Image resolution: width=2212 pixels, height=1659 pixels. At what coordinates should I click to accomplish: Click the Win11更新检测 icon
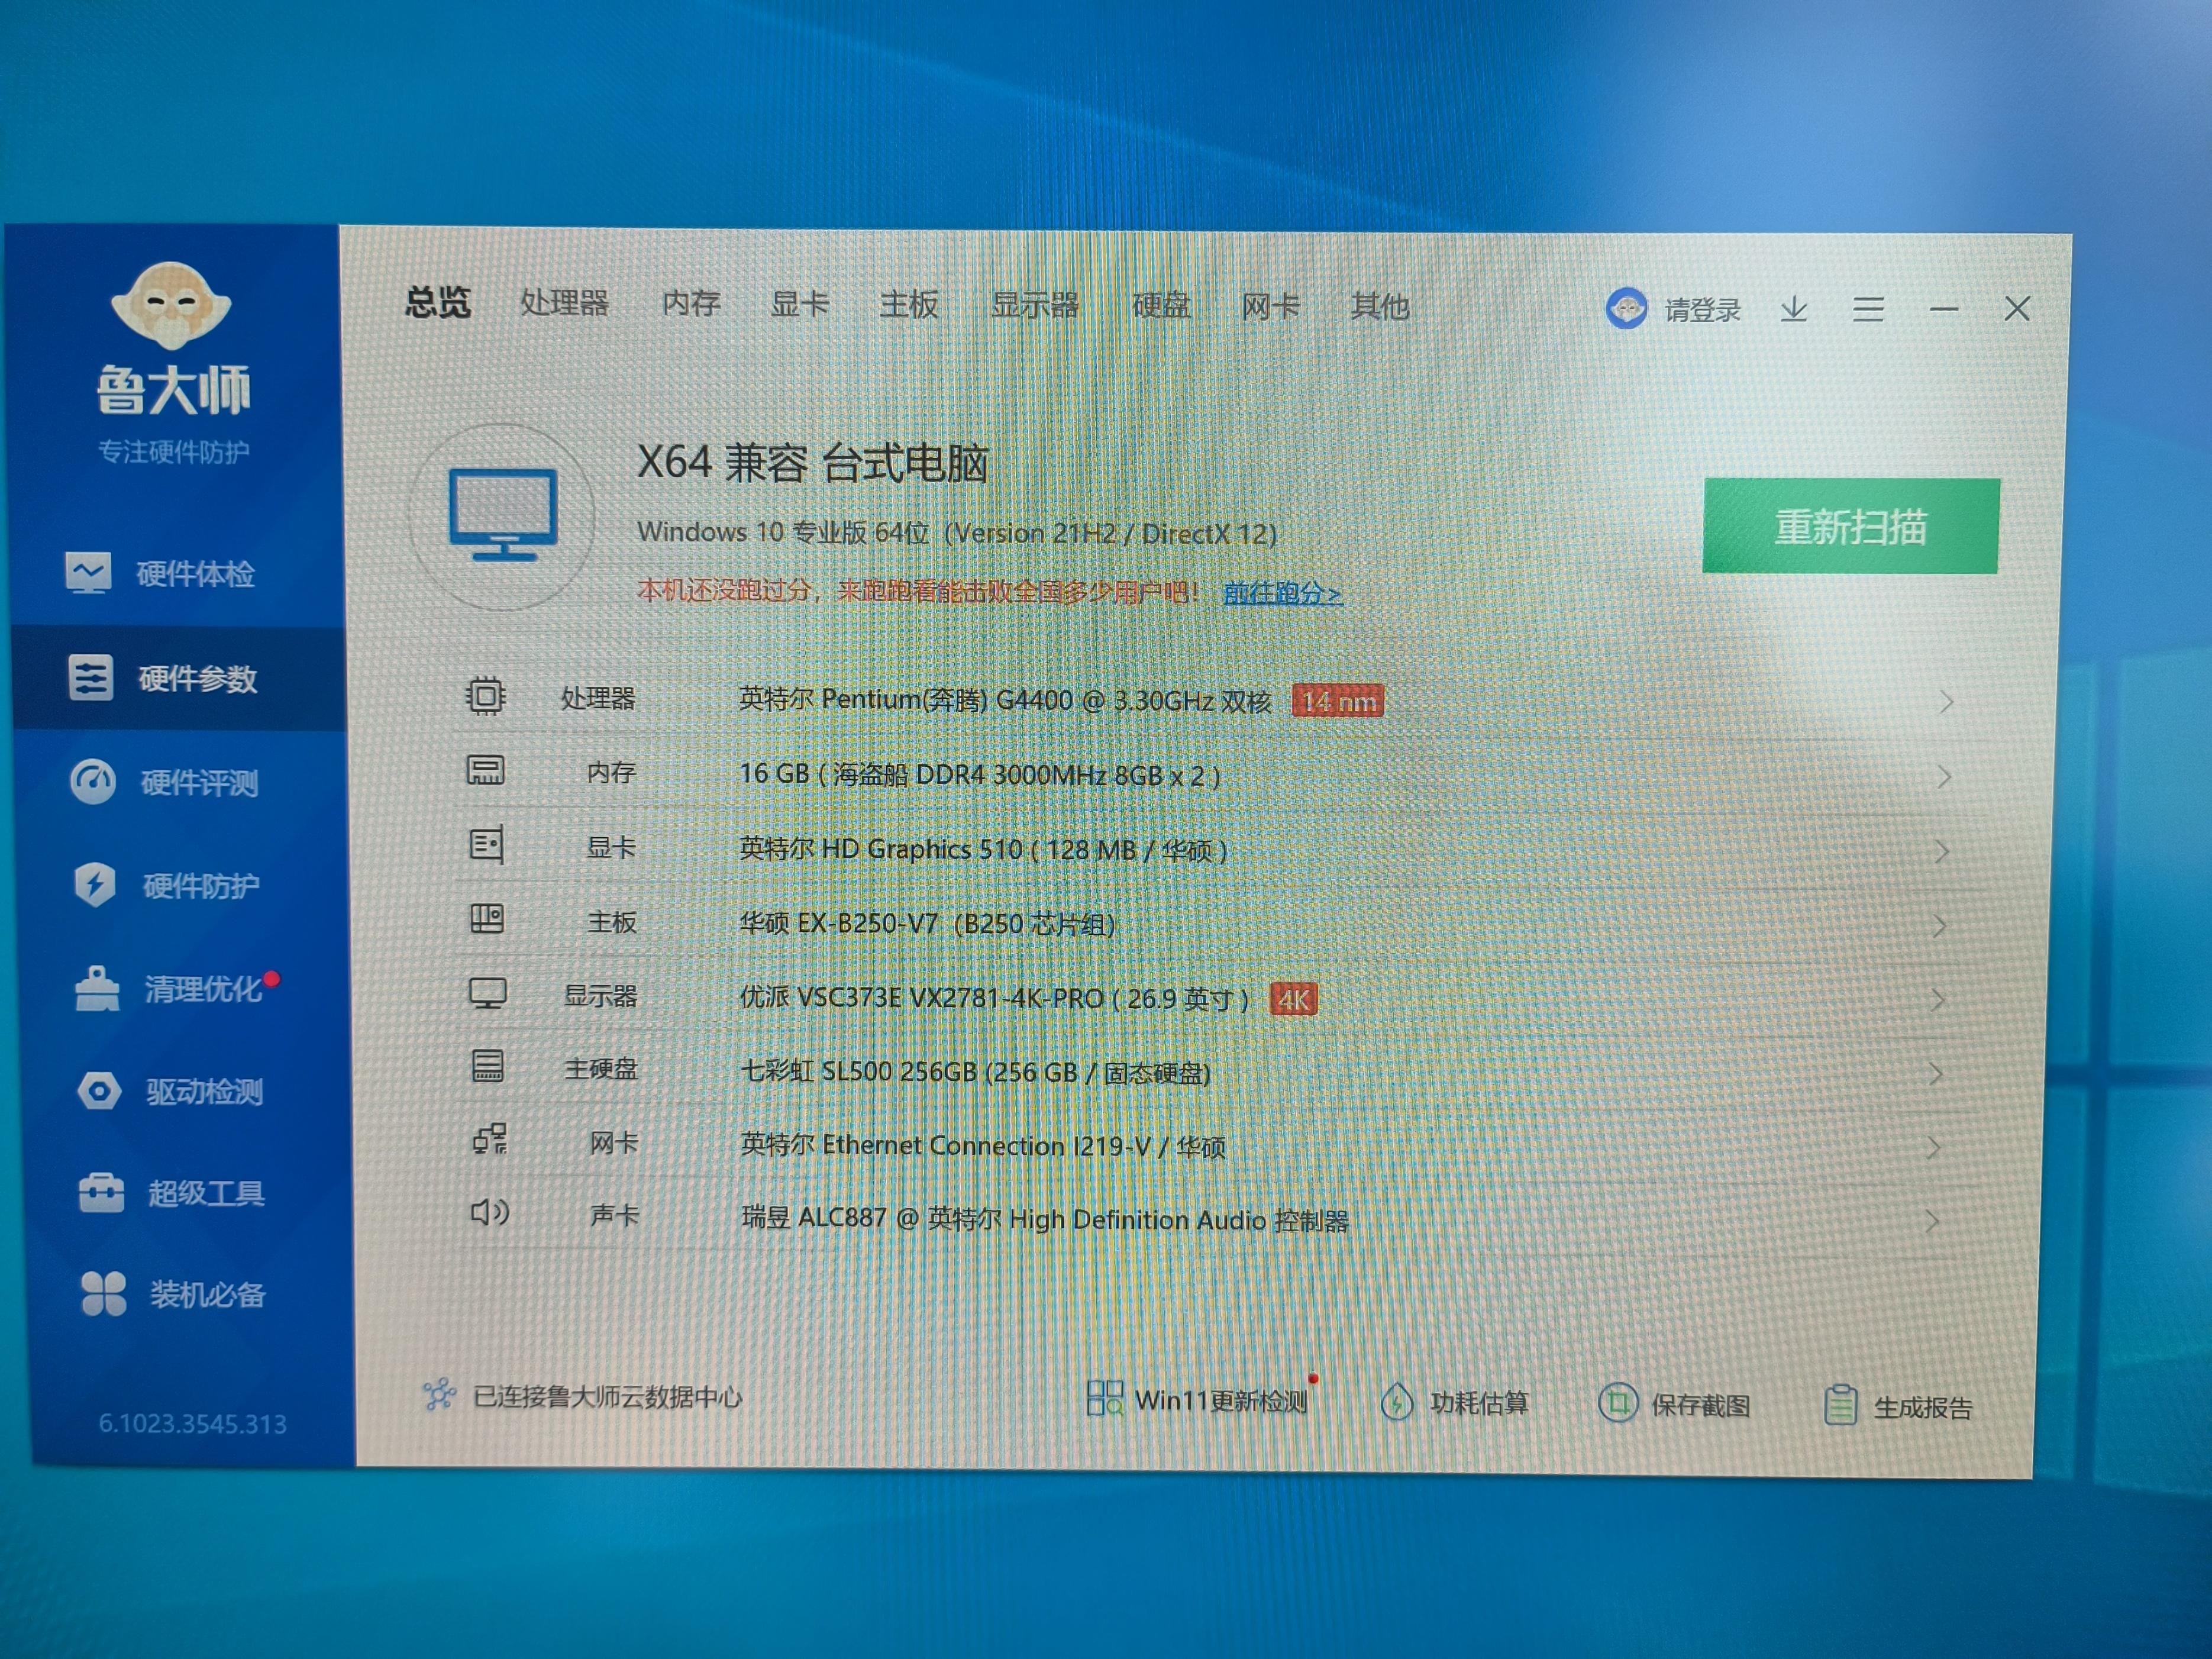pos(1105,1398)
